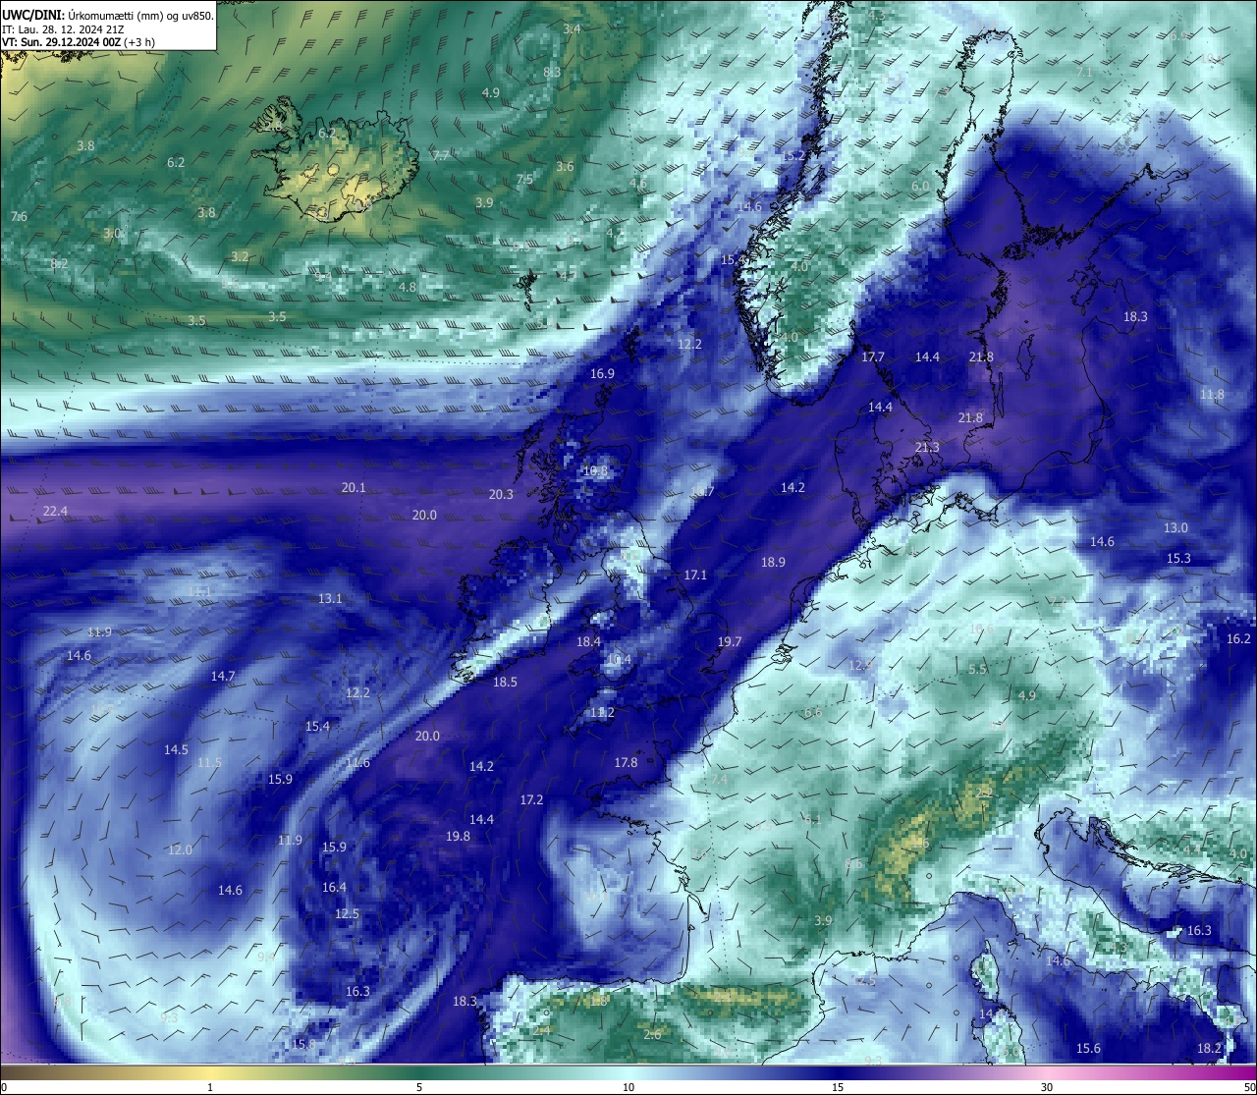Image resolution: width=1257 pixels, height=1095 pixels.
Task: Click the 11.8 value label
Action: [x=1212, y=394]
